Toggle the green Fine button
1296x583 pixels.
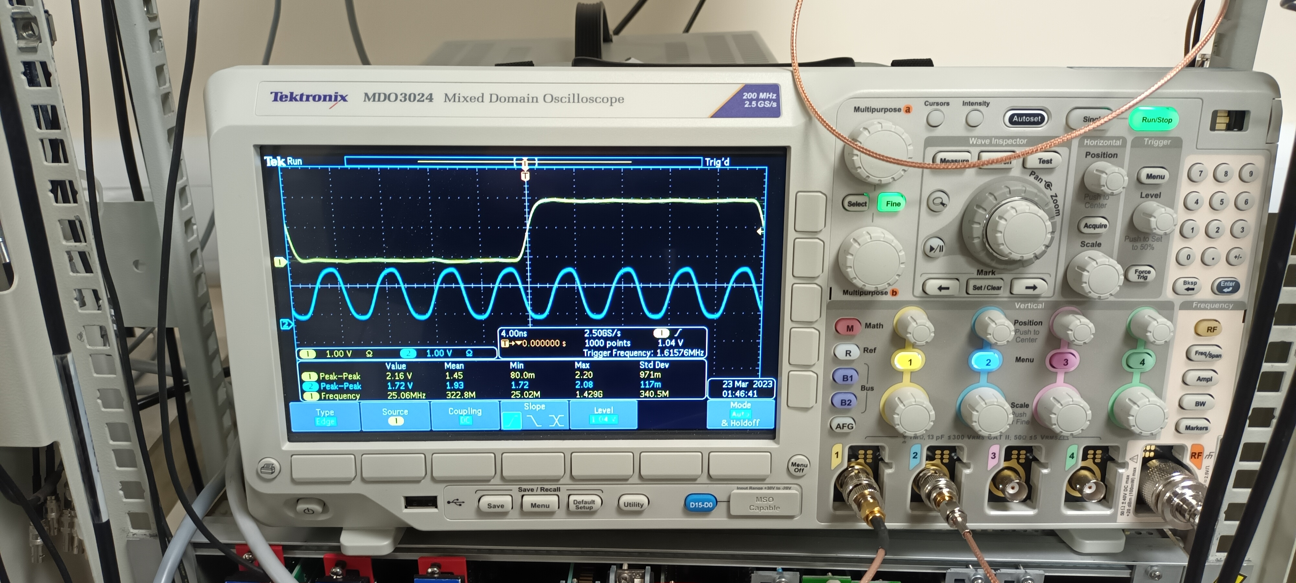coord(893,203)
